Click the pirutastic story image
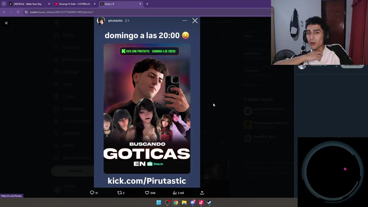This screenshot has height=207, width=368. pyautogui.click(x=147, y=102)
